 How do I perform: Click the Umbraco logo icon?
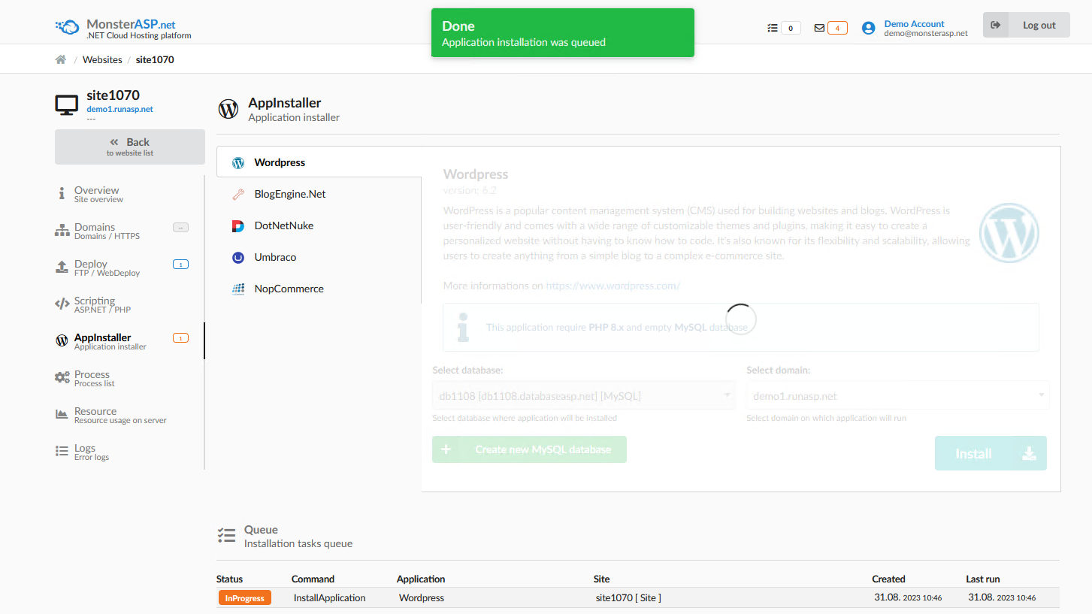click(238, 257)
